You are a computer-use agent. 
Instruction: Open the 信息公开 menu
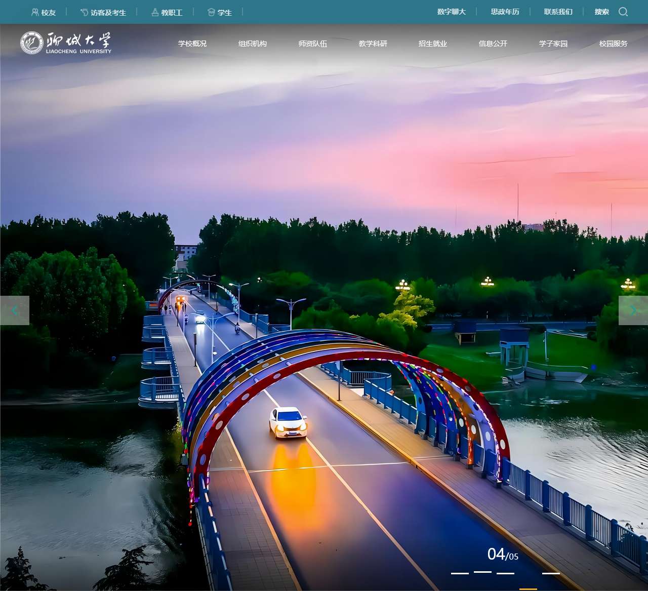click(493, 44)
